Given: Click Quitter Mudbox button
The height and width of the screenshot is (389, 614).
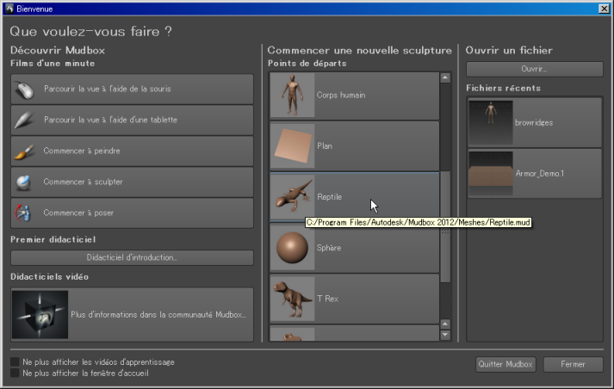Looking at the screenshot, I should click(505, 364).
